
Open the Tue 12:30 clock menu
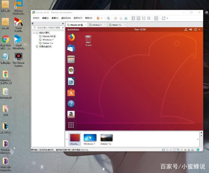pyautogui.click(x=140, y=29)
